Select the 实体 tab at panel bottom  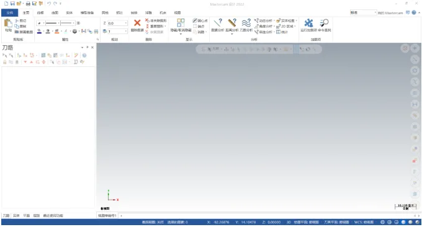pos(16,215)
